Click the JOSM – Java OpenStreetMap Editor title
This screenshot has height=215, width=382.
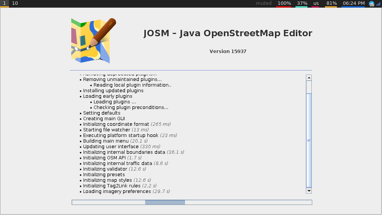[x=228, y=33]
